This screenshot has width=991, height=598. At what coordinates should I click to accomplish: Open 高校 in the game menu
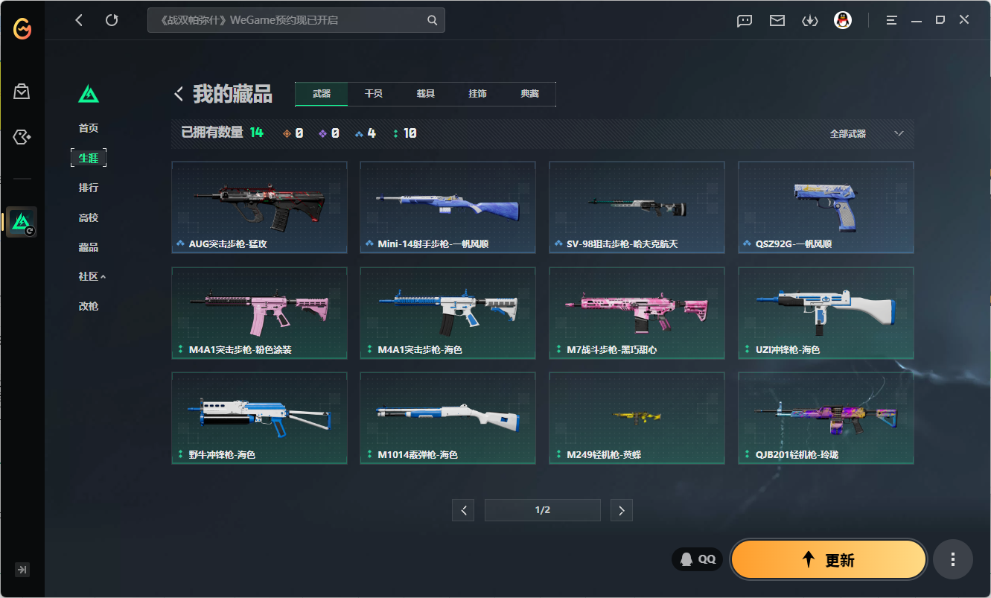(89, 217)
